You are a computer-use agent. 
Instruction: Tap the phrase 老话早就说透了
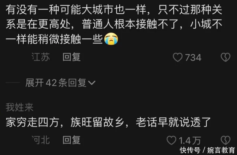(173, 122)
